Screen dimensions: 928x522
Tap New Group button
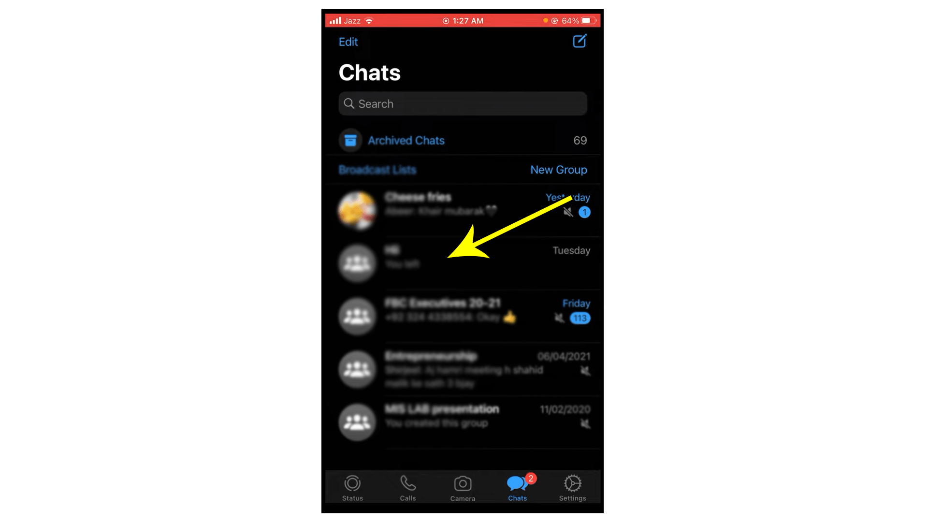558,169
